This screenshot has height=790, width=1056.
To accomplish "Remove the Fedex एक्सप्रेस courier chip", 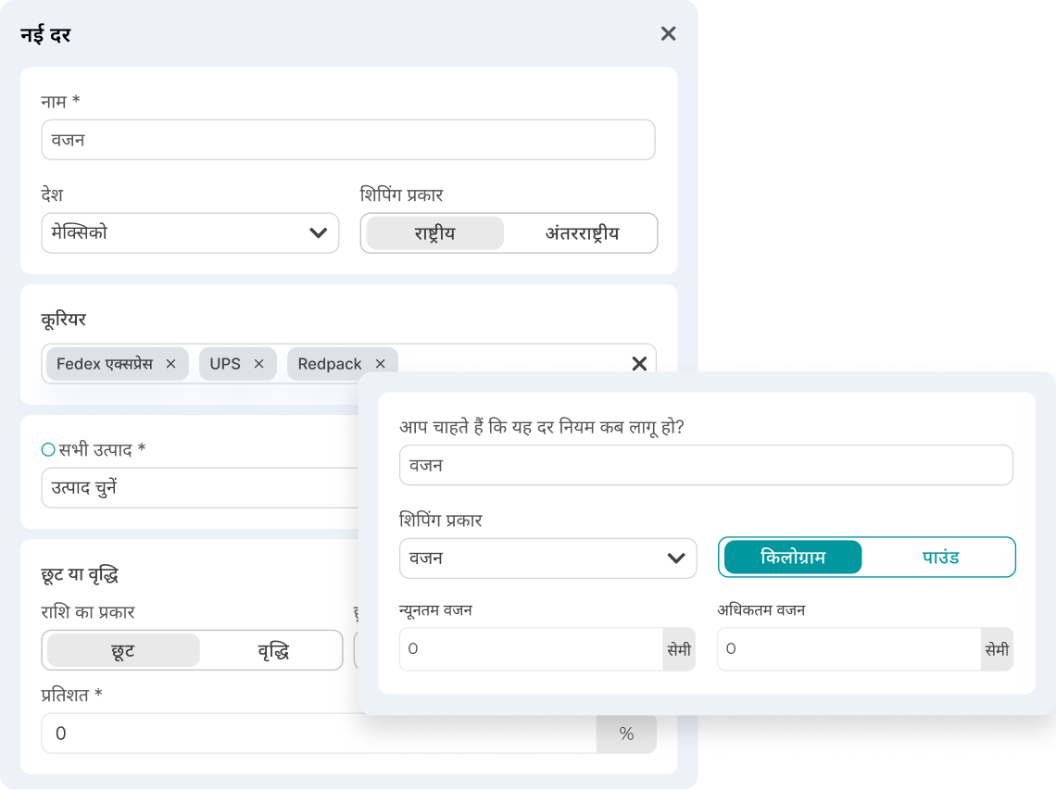I will click(x=170, y=364).
